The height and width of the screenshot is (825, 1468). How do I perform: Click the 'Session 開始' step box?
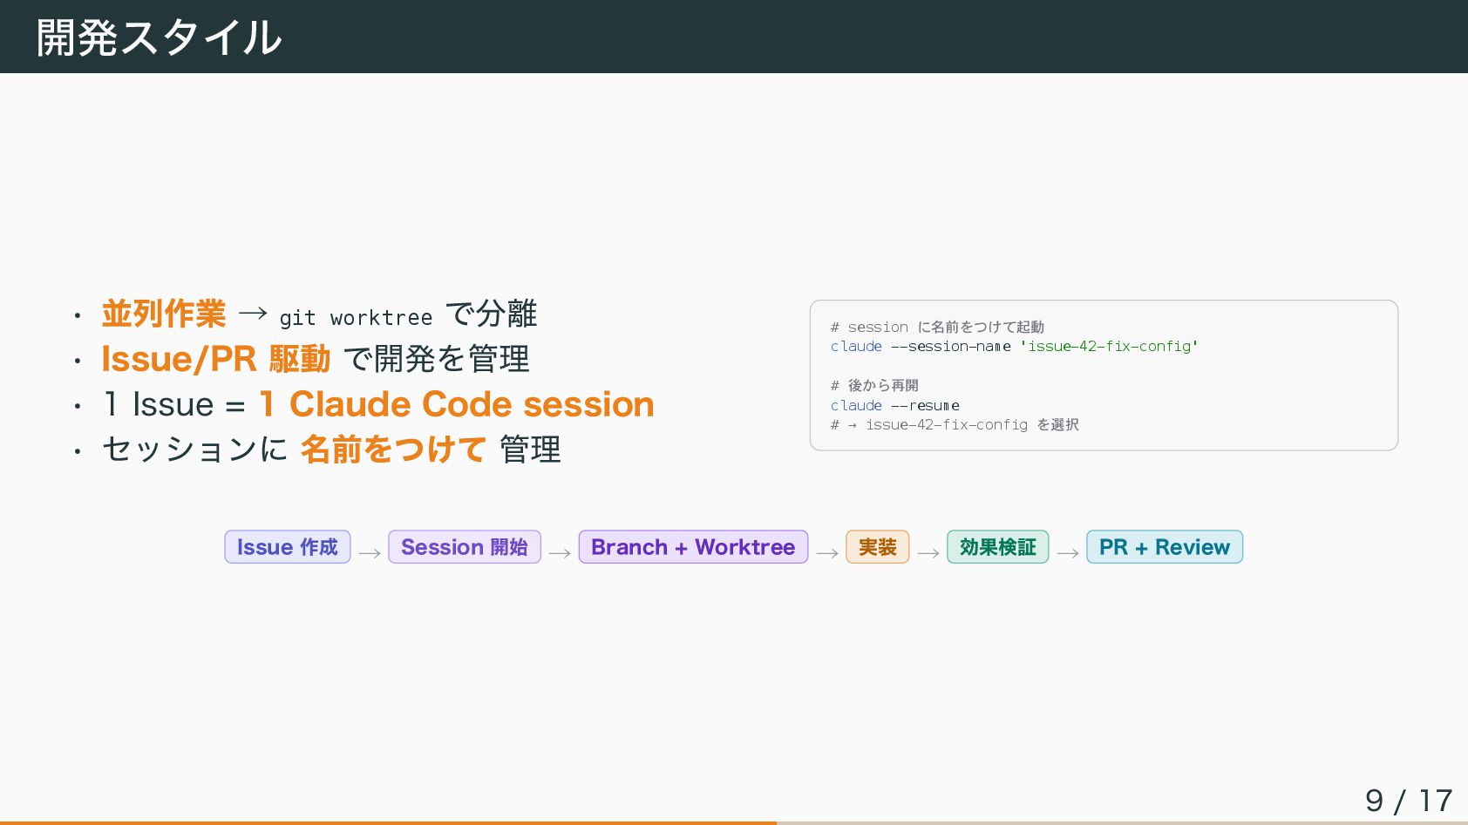click(465, 547)
